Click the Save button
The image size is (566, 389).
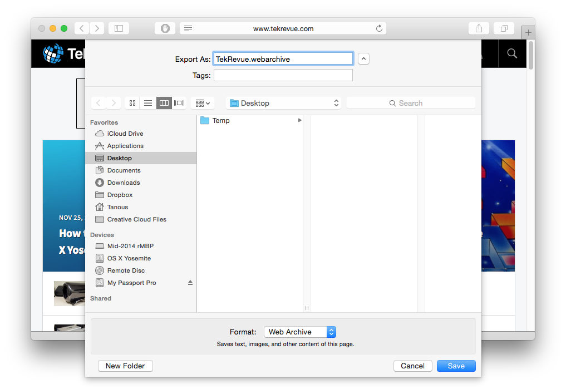456,366
